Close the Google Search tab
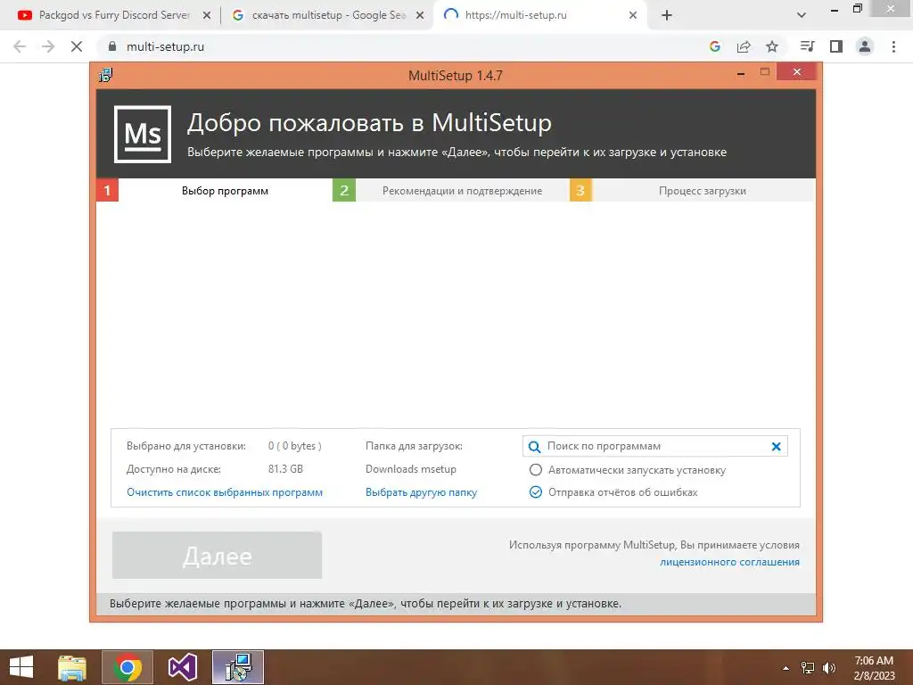This screenshot has height=685, width=913. pyautogui.click(x=420, y=15)
